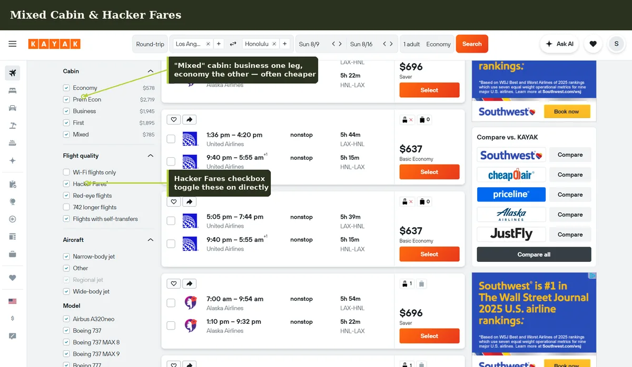Open the S profile avatar
The height and width of the screenshot is (367, 632).
coord(616,44)
